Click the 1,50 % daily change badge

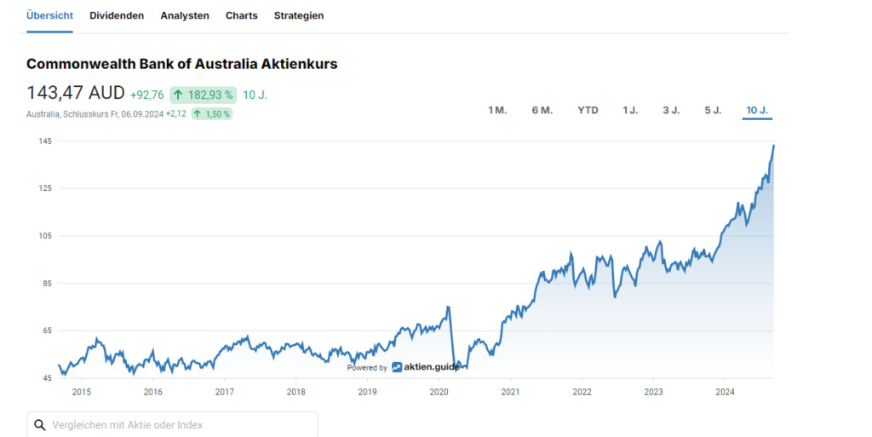tap(212, 114)
